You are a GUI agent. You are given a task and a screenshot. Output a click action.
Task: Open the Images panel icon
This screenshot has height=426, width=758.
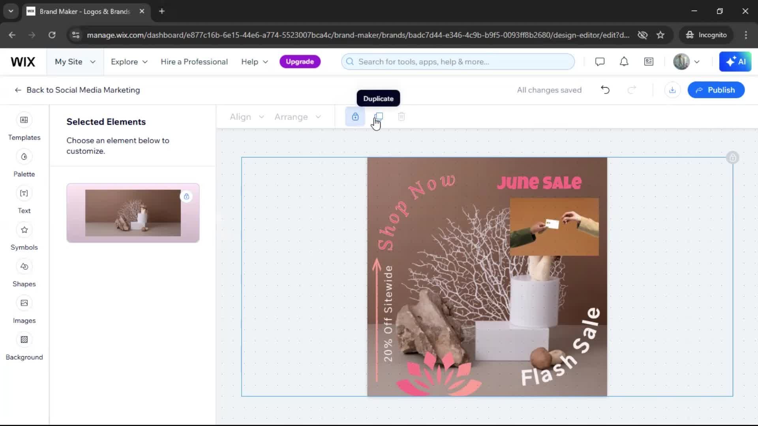tap(24, 303)
